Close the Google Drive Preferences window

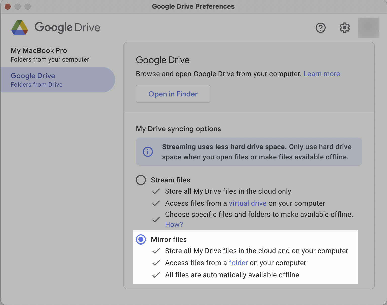(x=8, y=6)
